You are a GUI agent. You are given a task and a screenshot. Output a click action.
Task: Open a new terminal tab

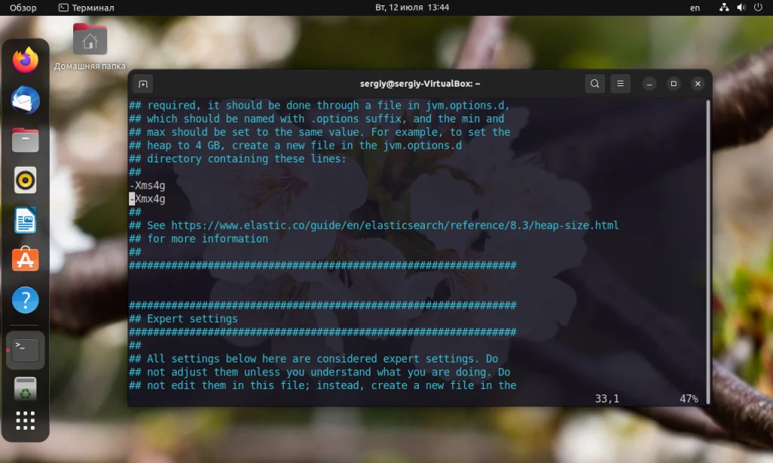tap(143, 84)
